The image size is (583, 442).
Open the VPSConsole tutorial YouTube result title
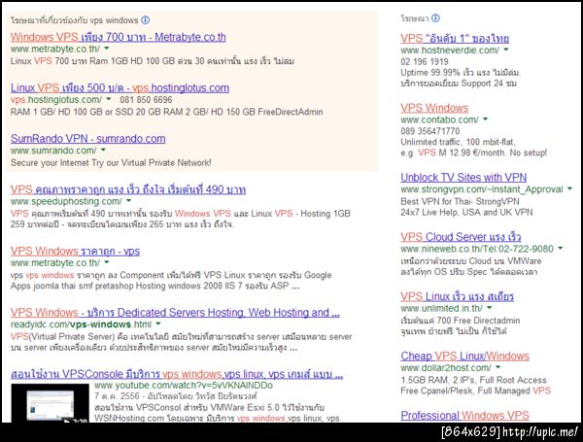(x=177, y=374)
